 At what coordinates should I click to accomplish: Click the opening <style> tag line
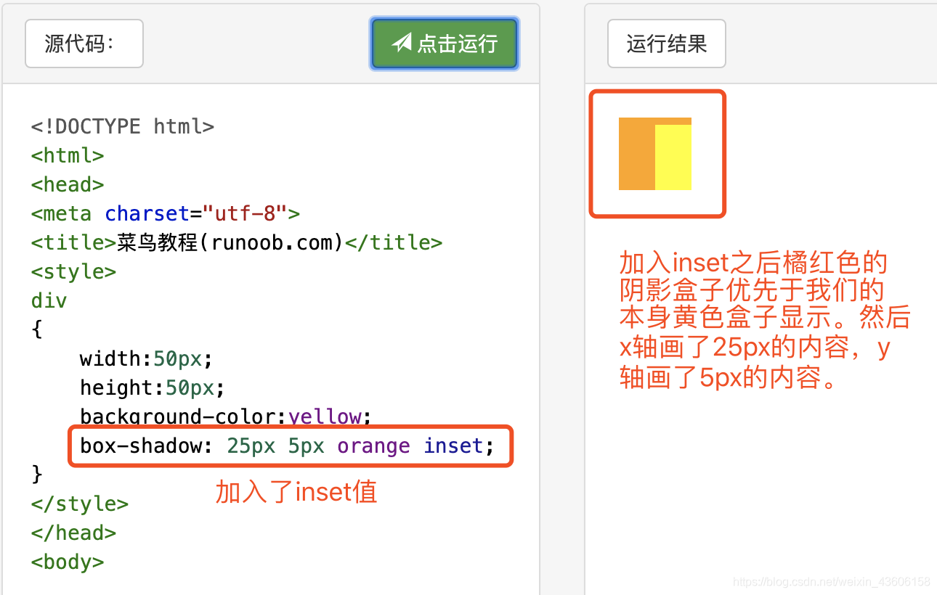pos(73,271)
